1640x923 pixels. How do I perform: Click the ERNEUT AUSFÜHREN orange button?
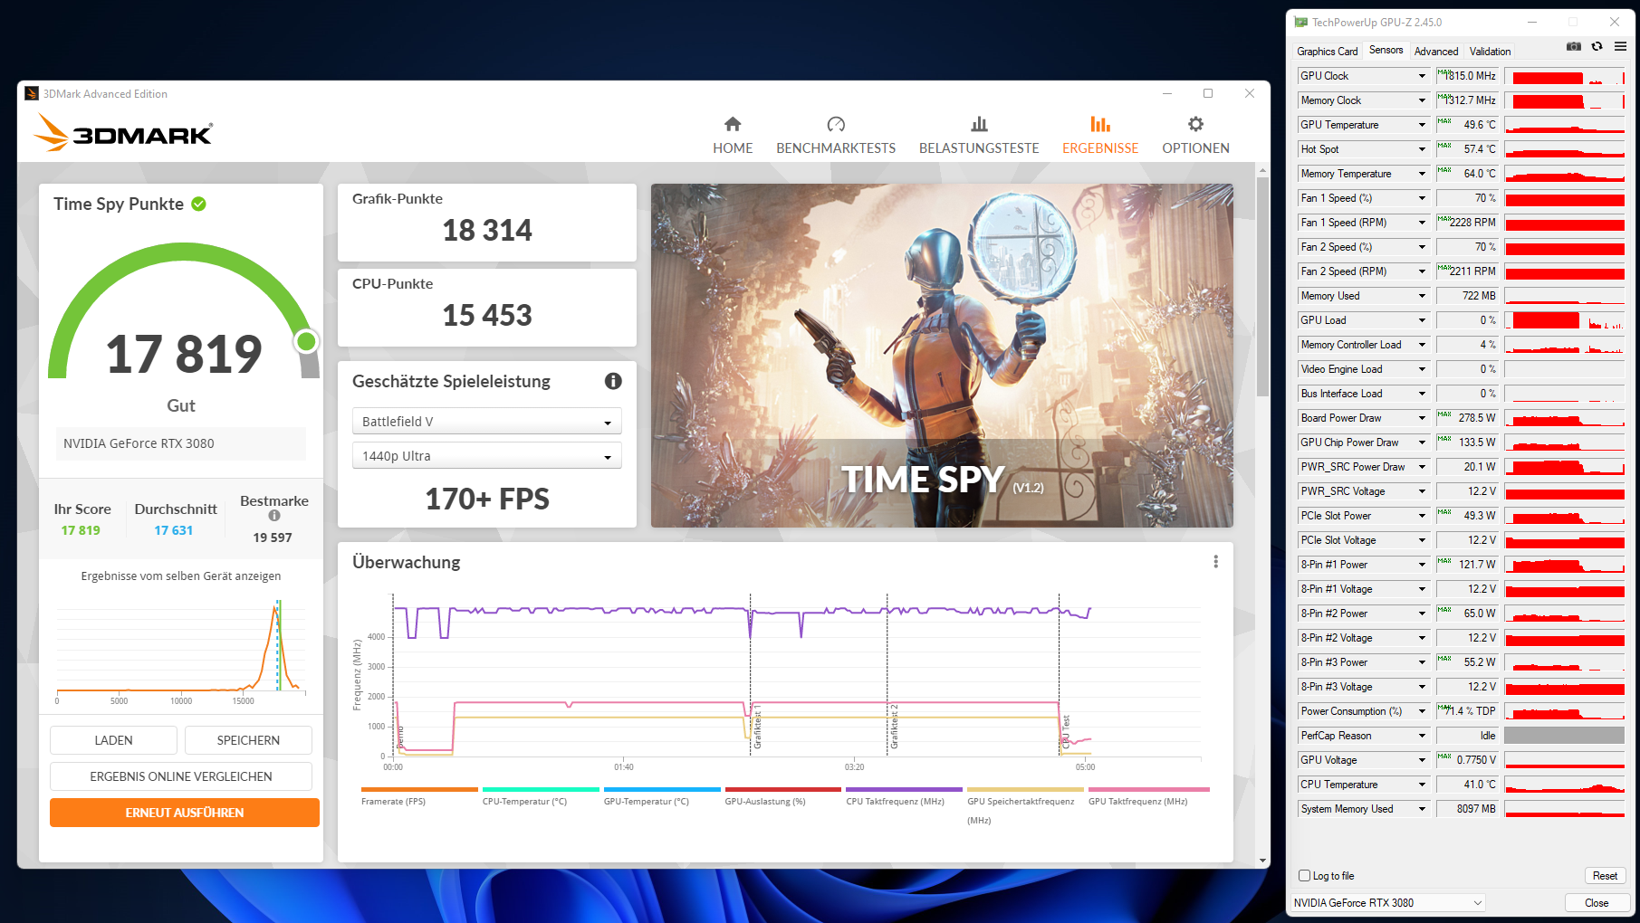click(185, 813)
